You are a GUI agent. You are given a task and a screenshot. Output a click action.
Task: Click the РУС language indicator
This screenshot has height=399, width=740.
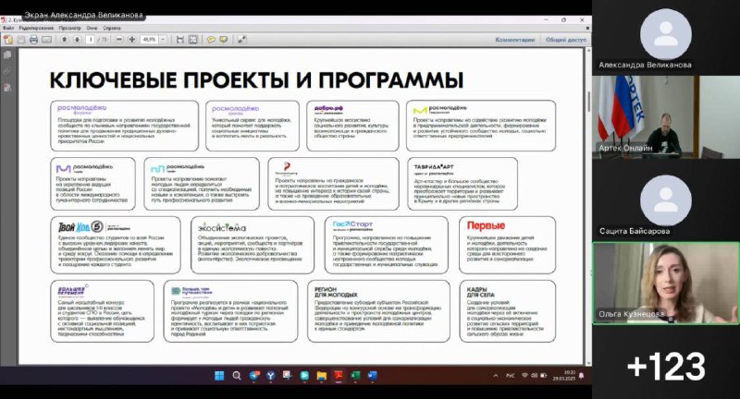tap(511, 375)
